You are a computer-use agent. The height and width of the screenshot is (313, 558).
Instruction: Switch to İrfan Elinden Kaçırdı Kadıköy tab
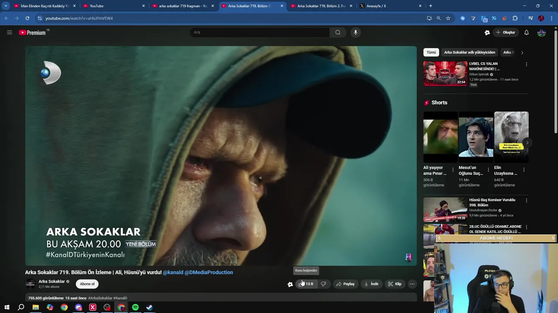[45, 6]
